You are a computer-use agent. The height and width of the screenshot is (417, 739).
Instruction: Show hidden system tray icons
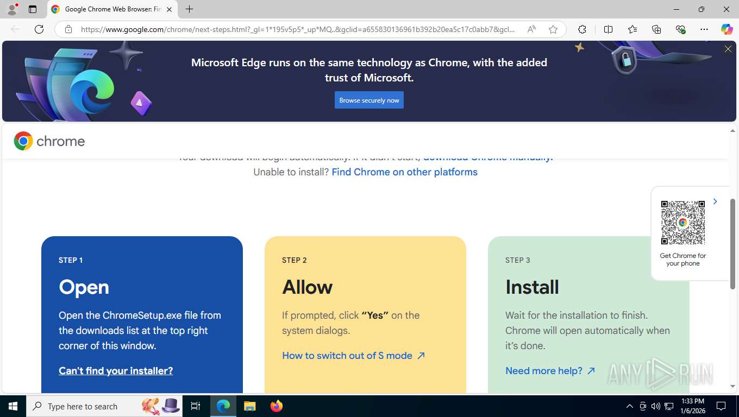pyautogui.click(x=630, y=406)
